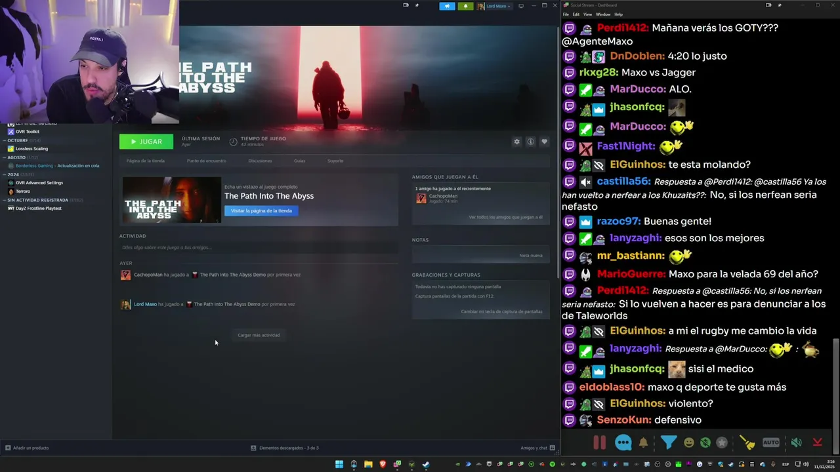Click the ESP language indicator

point(786,464)
